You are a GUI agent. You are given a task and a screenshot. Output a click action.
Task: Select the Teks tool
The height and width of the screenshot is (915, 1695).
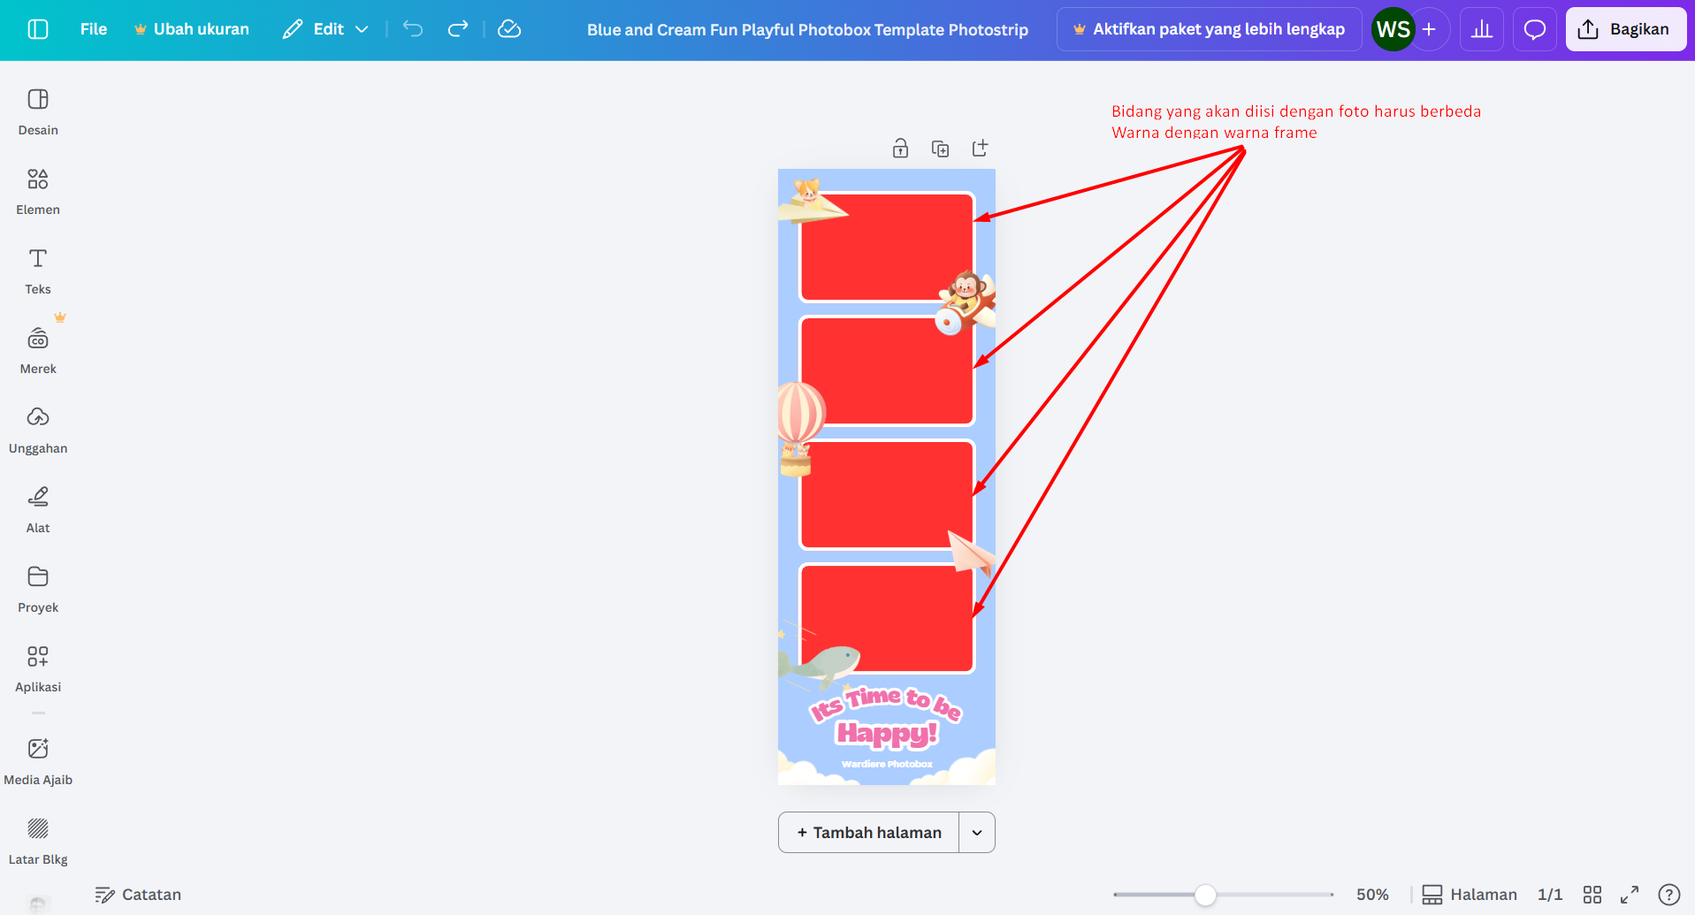pyautogui.click(x=38, y=271)
